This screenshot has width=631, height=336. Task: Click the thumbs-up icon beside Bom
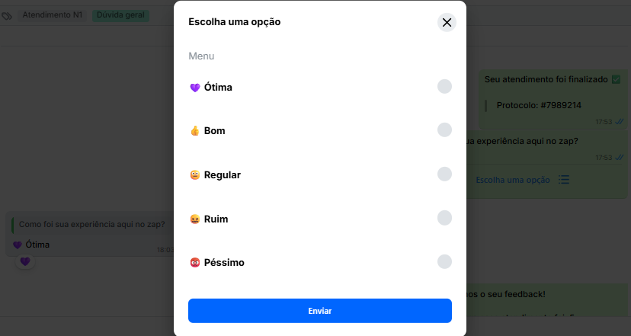[194, 131]
